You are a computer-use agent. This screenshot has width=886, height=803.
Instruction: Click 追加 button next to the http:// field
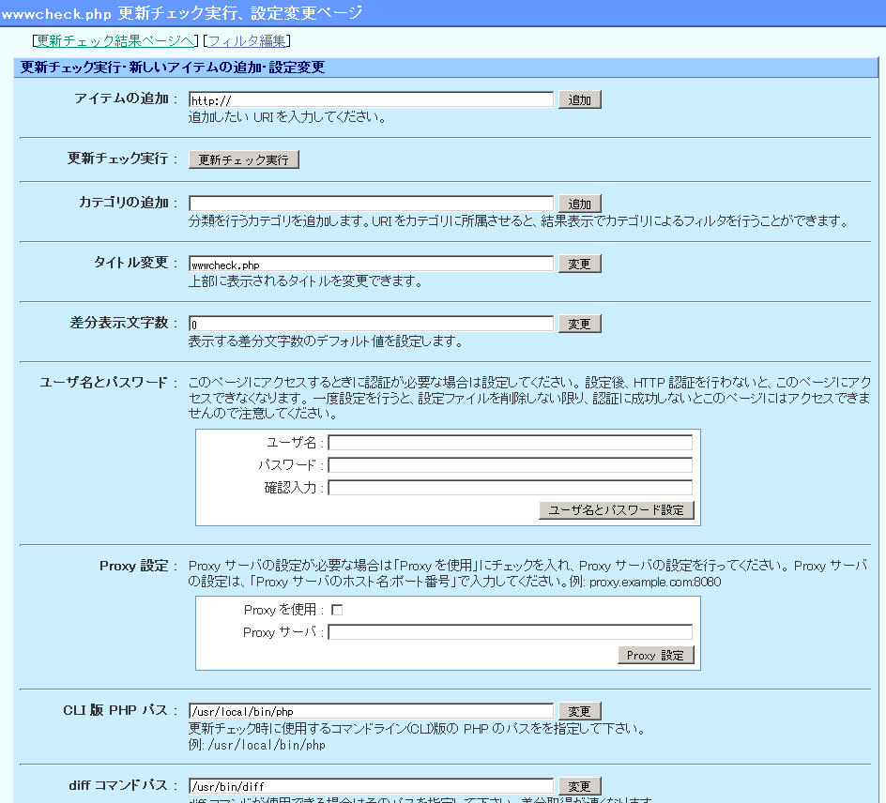[x=580, y=100]
